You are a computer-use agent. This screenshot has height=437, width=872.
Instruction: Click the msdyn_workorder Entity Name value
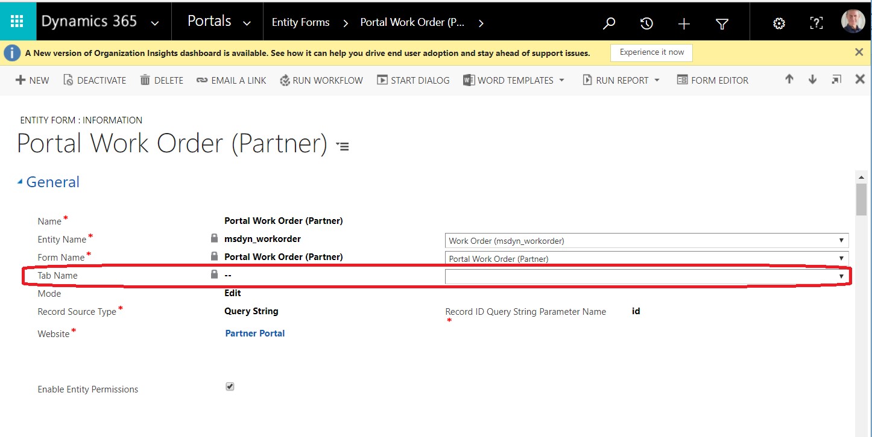tap(262, 239)
